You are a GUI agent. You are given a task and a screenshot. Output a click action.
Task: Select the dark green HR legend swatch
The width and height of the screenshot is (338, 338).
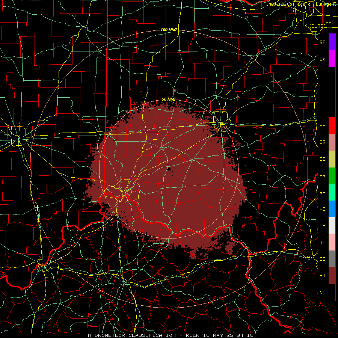(x=332, y=176)
